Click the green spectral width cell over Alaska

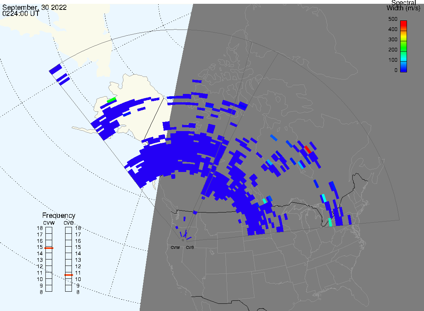pyautogui.click(x=111, y=100)
